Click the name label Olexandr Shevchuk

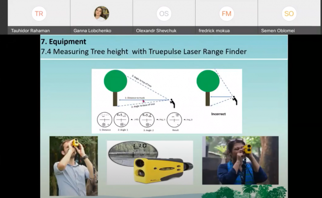pos(156,31)
